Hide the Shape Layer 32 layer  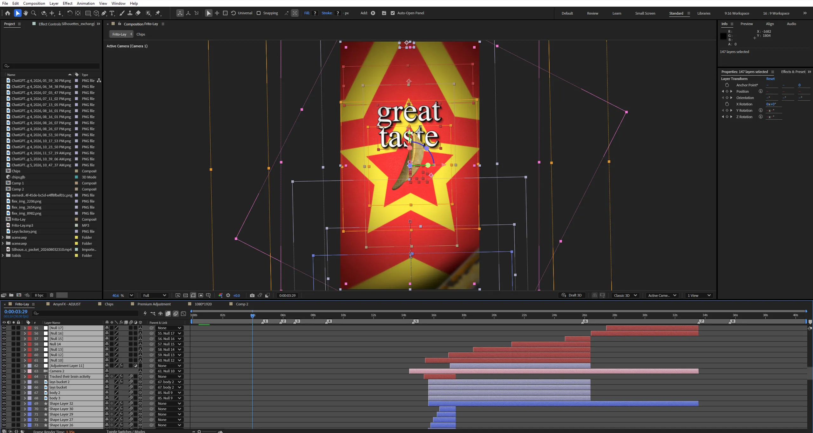(4, 403)
